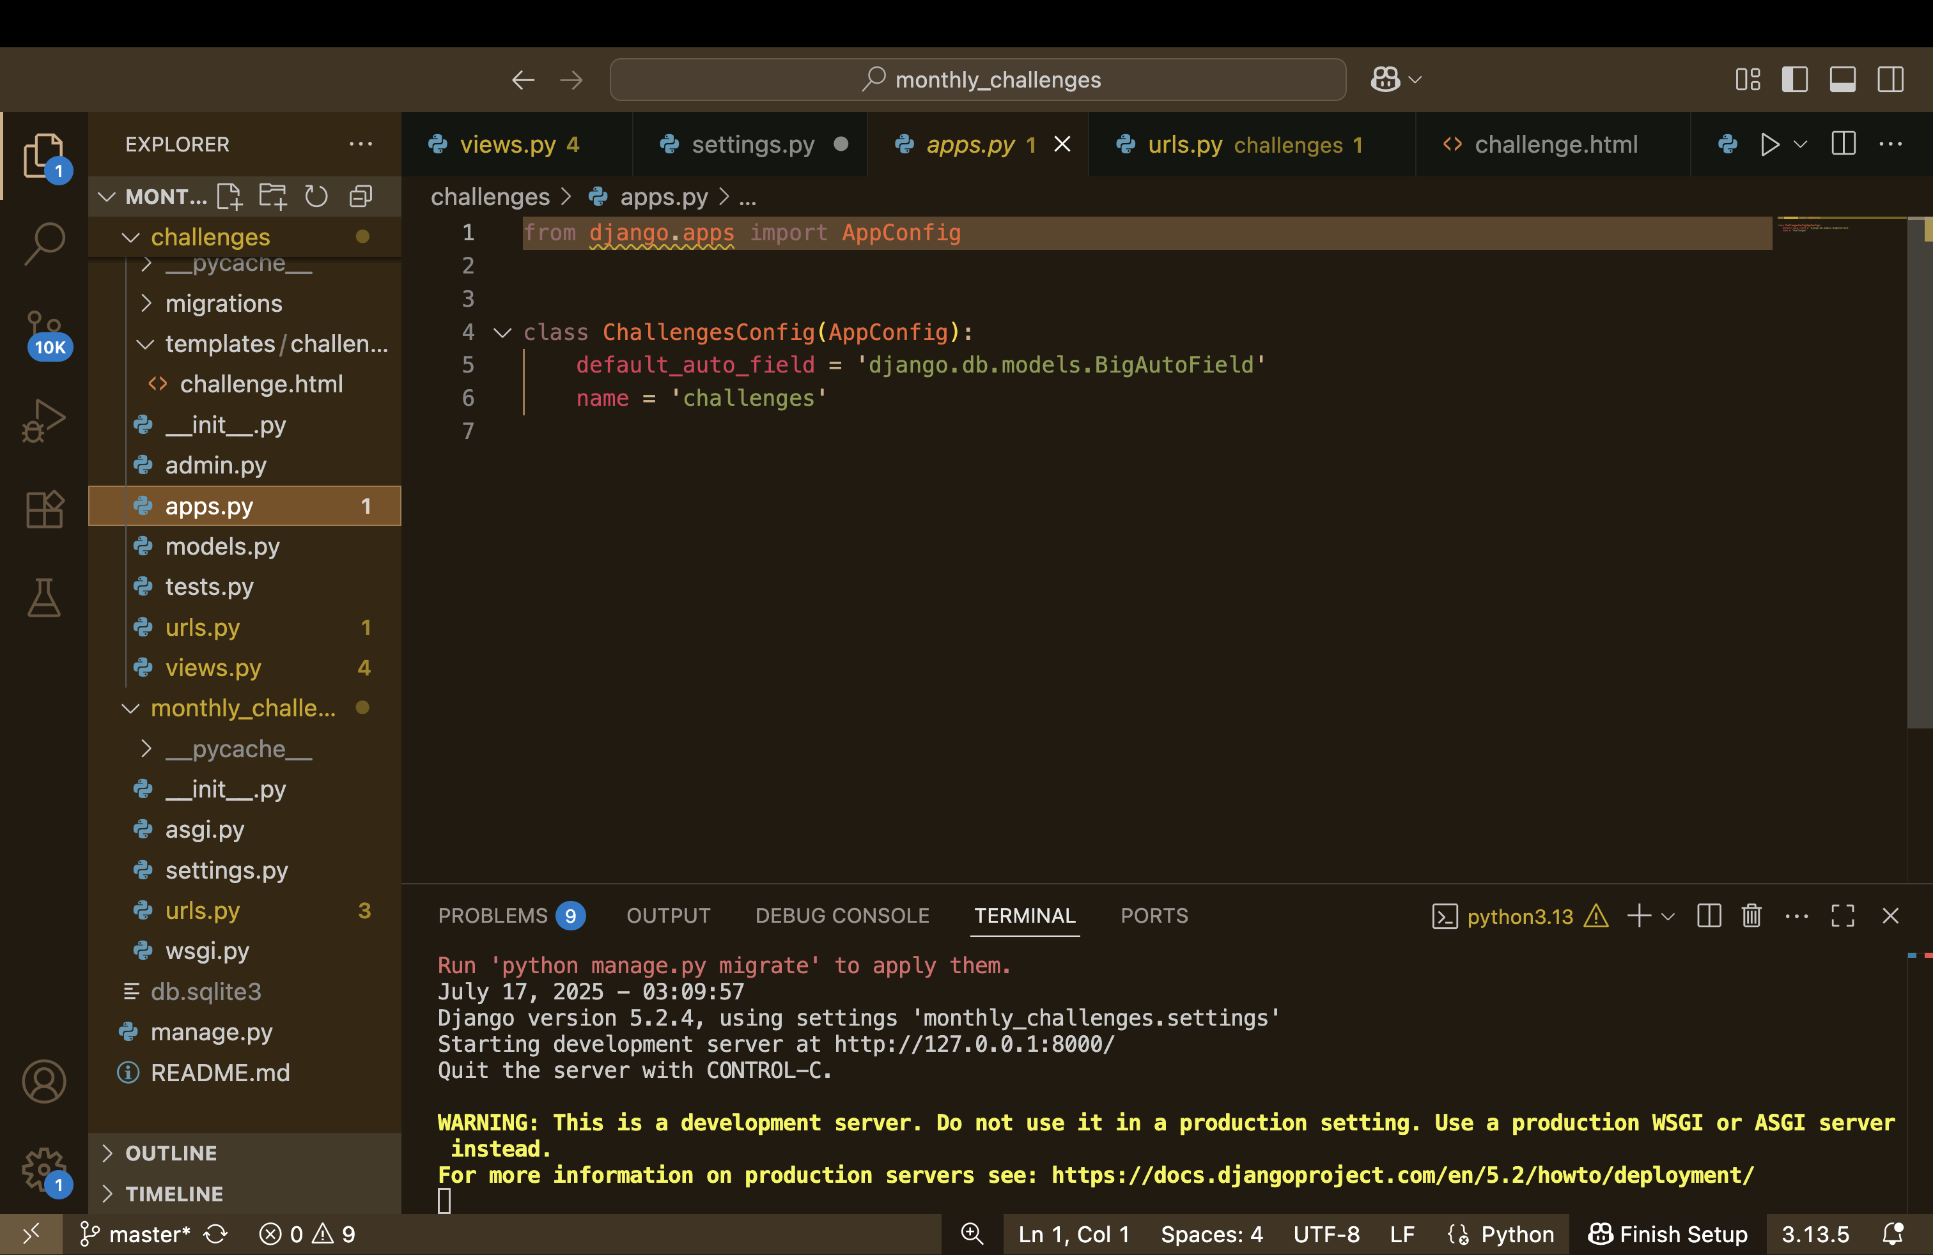The height and width of the screenshot is (1255, 1933).
Task: Open explorer Views and More Actions menu
Action: pyautogui.click(x=361, y=144)
